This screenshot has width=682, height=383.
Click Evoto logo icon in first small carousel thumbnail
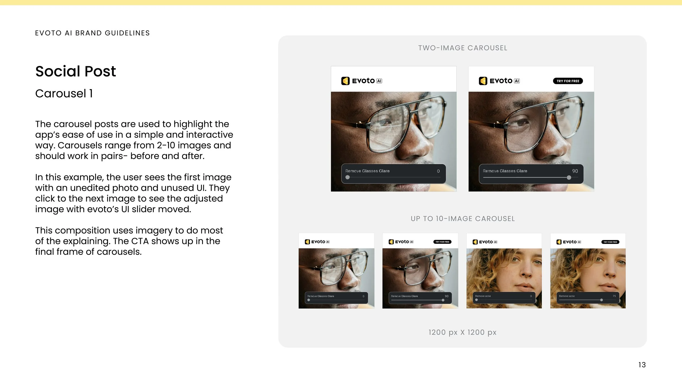pyautogui.click(x=307, y=242)
